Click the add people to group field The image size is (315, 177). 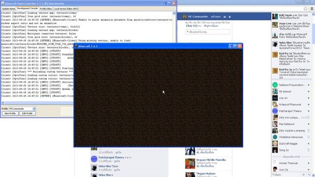pos(208,31)
